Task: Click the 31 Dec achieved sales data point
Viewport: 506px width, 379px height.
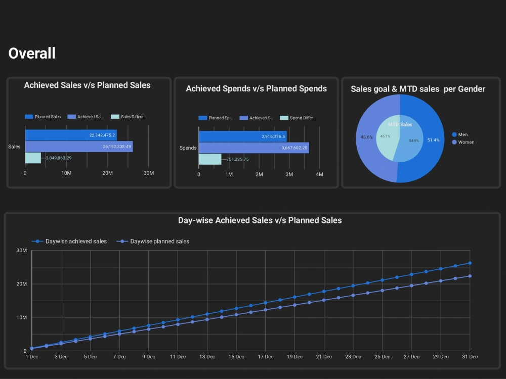Action: 470,263
